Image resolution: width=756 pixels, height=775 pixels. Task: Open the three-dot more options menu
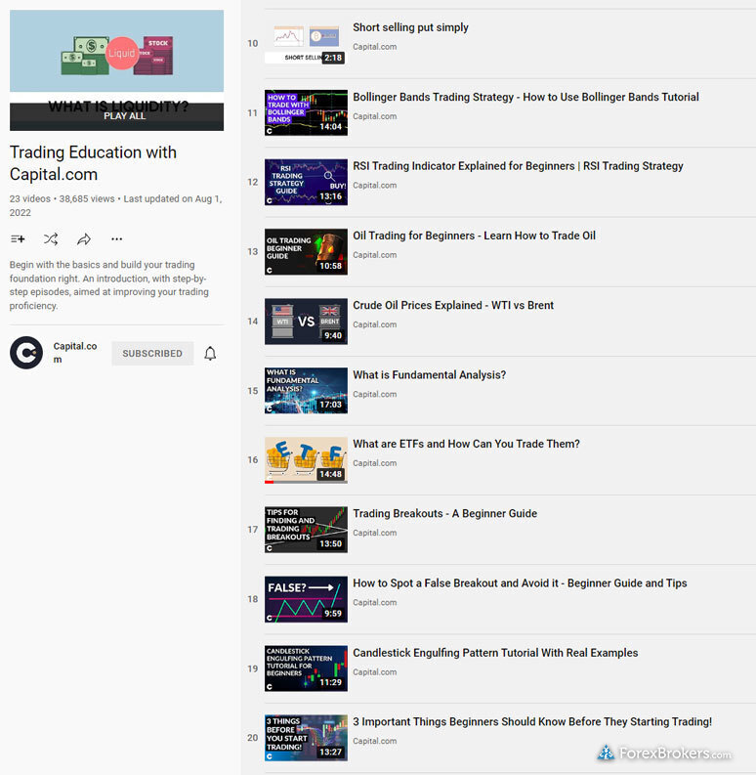coord(117,239)
